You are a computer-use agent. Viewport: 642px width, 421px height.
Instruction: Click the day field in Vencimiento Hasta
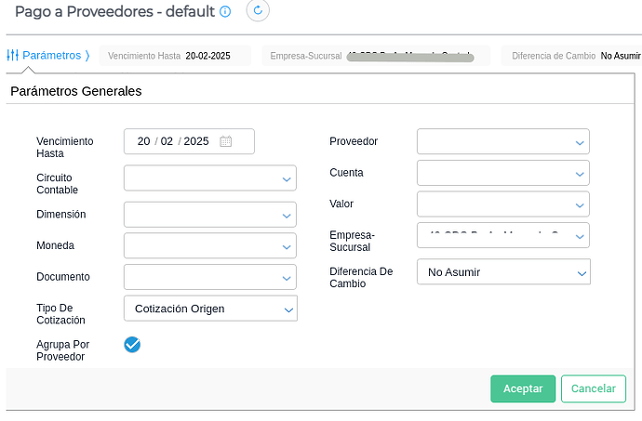(143, 141)
